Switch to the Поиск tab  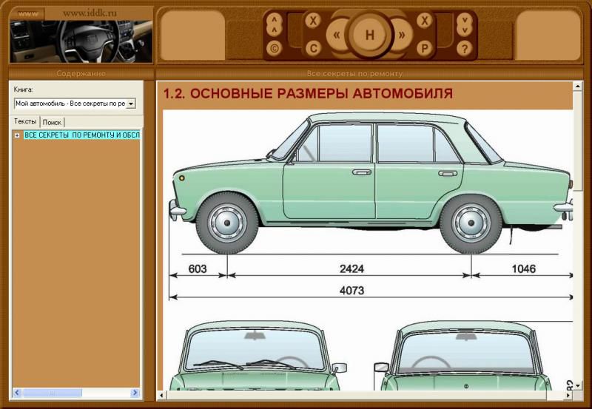tap(53, 122)
